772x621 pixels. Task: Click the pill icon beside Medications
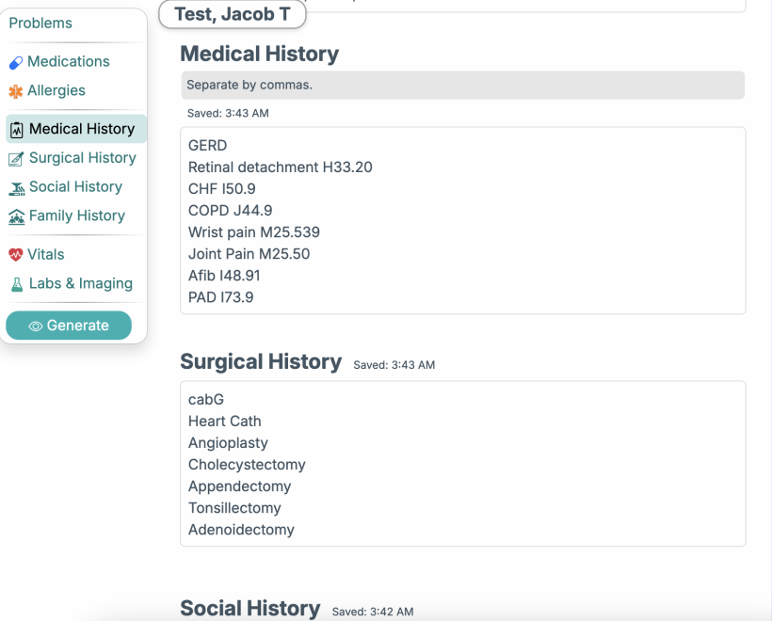16,62
